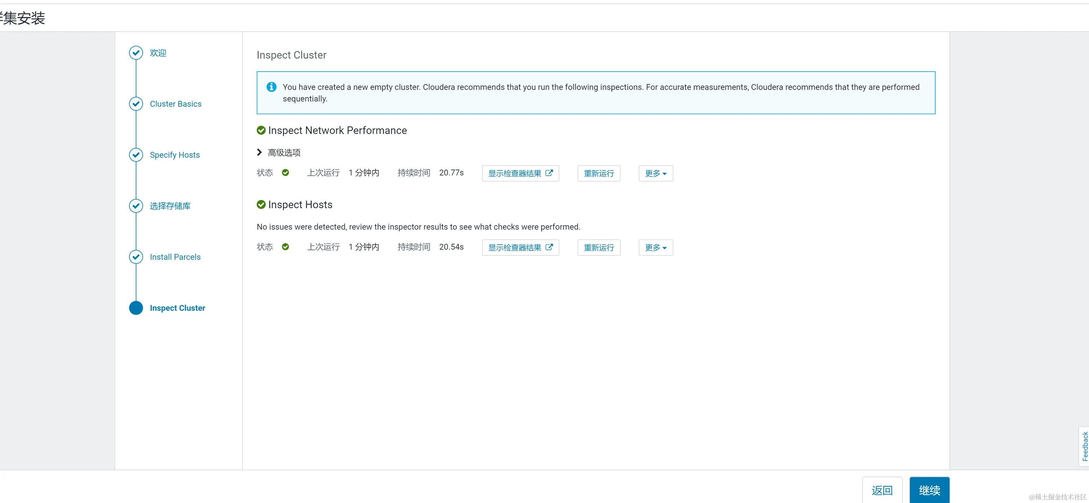
Task: Open 更多 dropdown for network performance inspection
Action: (x=655, y=173)
